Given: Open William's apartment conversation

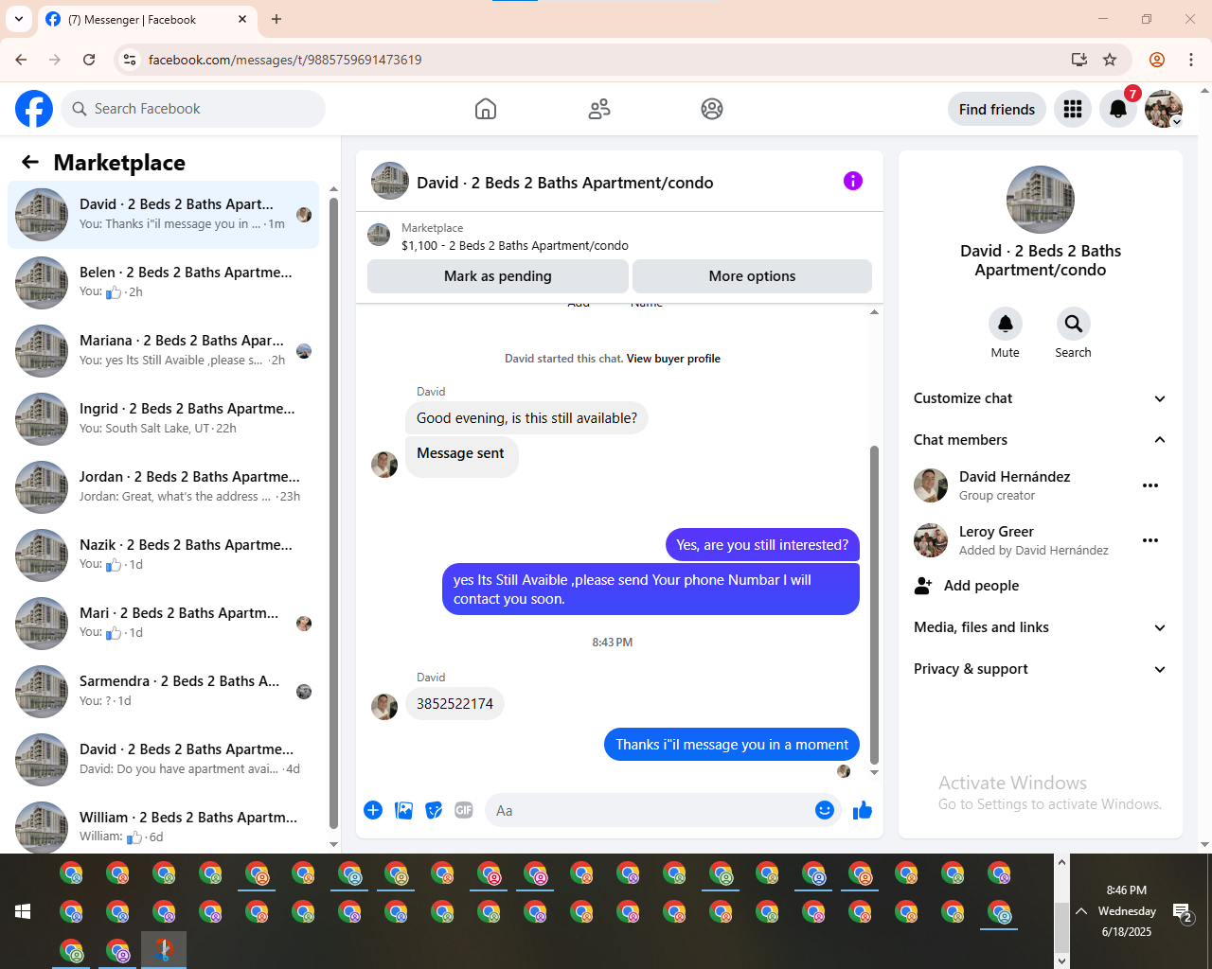Looking at the screenshot, I should [x=163, y=826].
